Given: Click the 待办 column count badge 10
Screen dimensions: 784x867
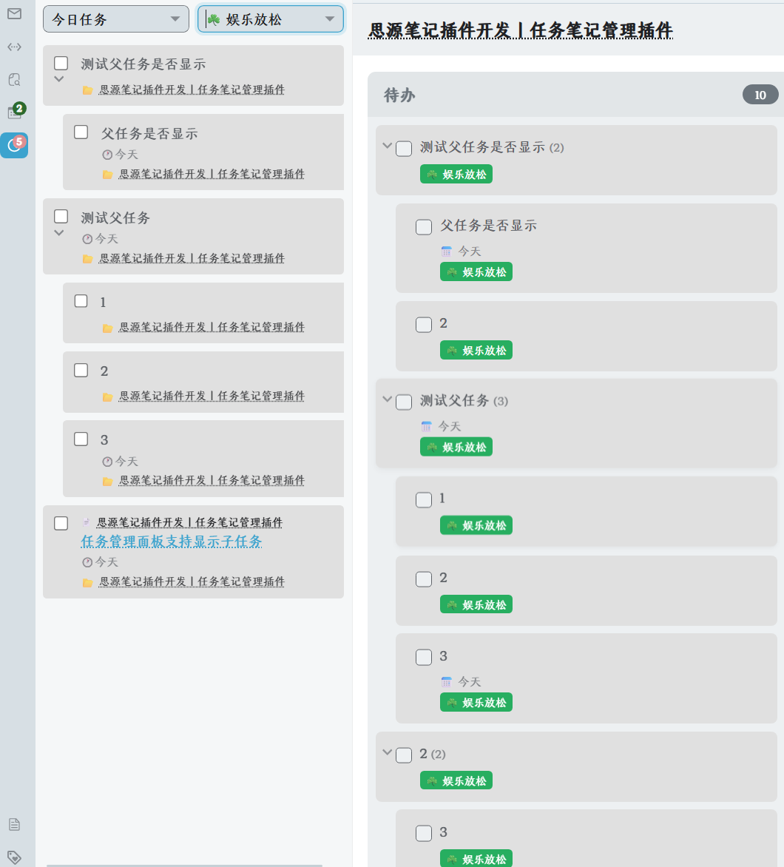Looking at the screenshot, I should pos(760,95).
